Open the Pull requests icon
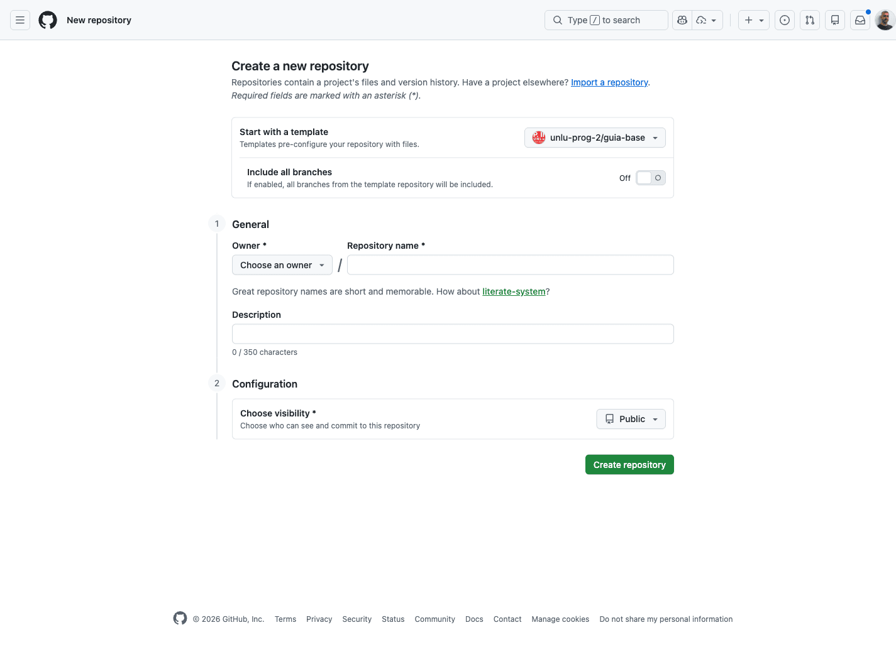 point(809,20)
